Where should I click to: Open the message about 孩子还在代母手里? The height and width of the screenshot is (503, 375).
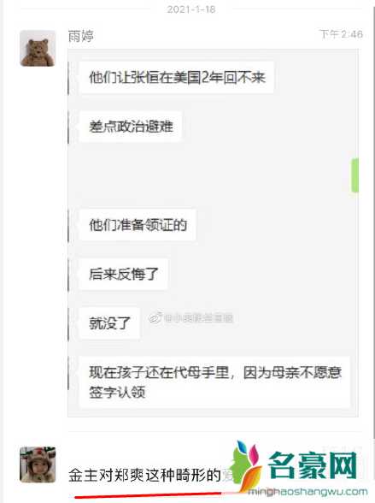(214, 382)
